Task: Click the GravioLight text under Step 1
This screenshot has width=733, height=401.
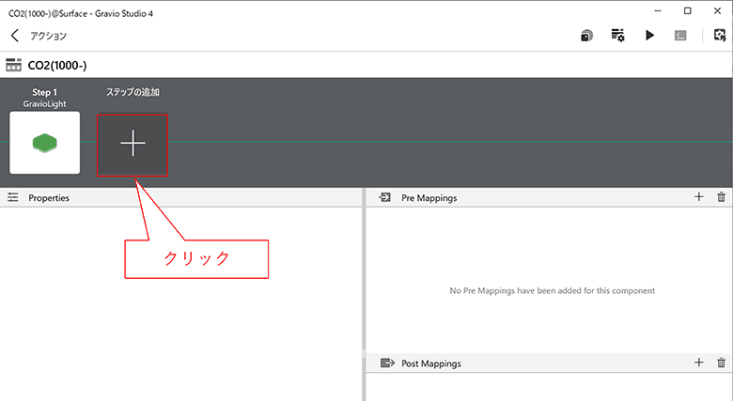Action: (44, 103)
